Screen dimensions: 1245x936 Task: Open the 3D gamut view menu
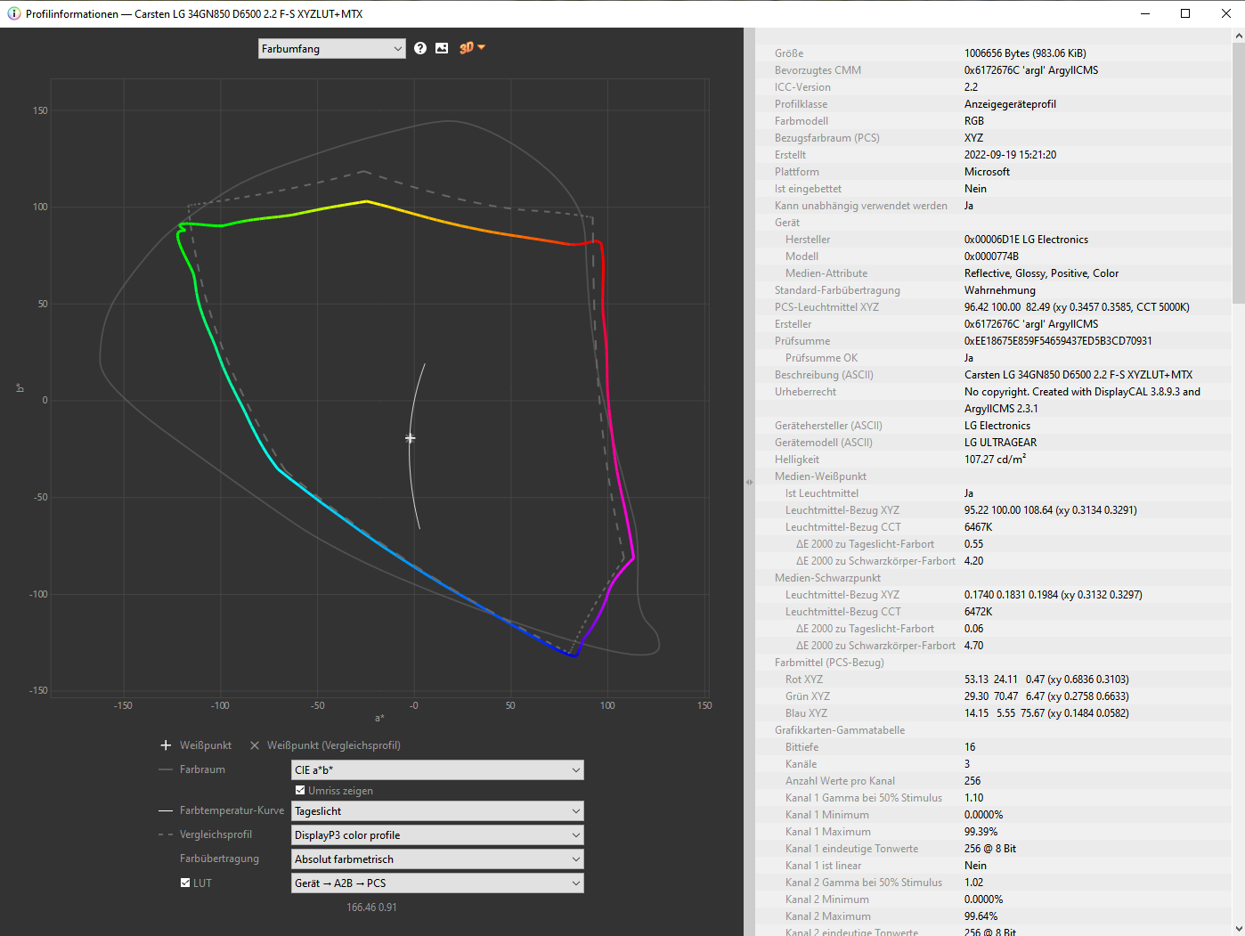(472, 48)
